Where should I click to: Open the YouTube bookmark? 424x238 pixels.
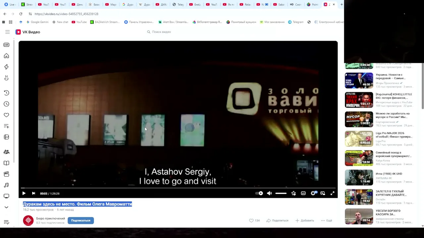pos(79,22)
